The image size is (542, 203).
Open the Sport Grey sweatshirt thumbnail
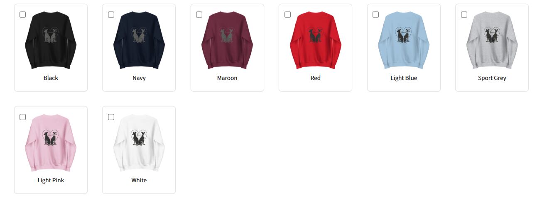pos(492,40)
